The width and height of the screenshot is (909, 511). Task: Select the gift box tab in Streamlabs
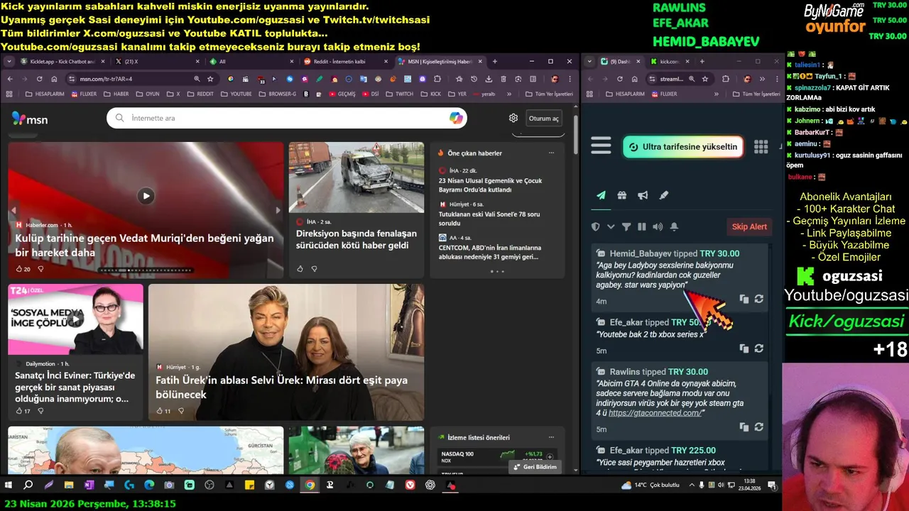point(621,195)
